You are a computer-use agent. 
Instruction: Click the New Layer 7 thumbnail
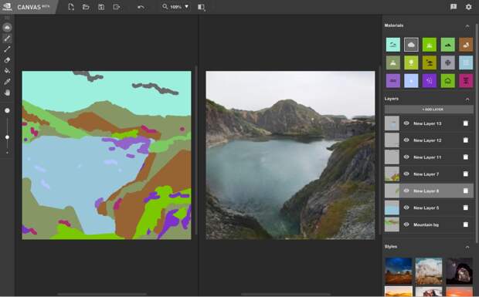pos(392,174)
